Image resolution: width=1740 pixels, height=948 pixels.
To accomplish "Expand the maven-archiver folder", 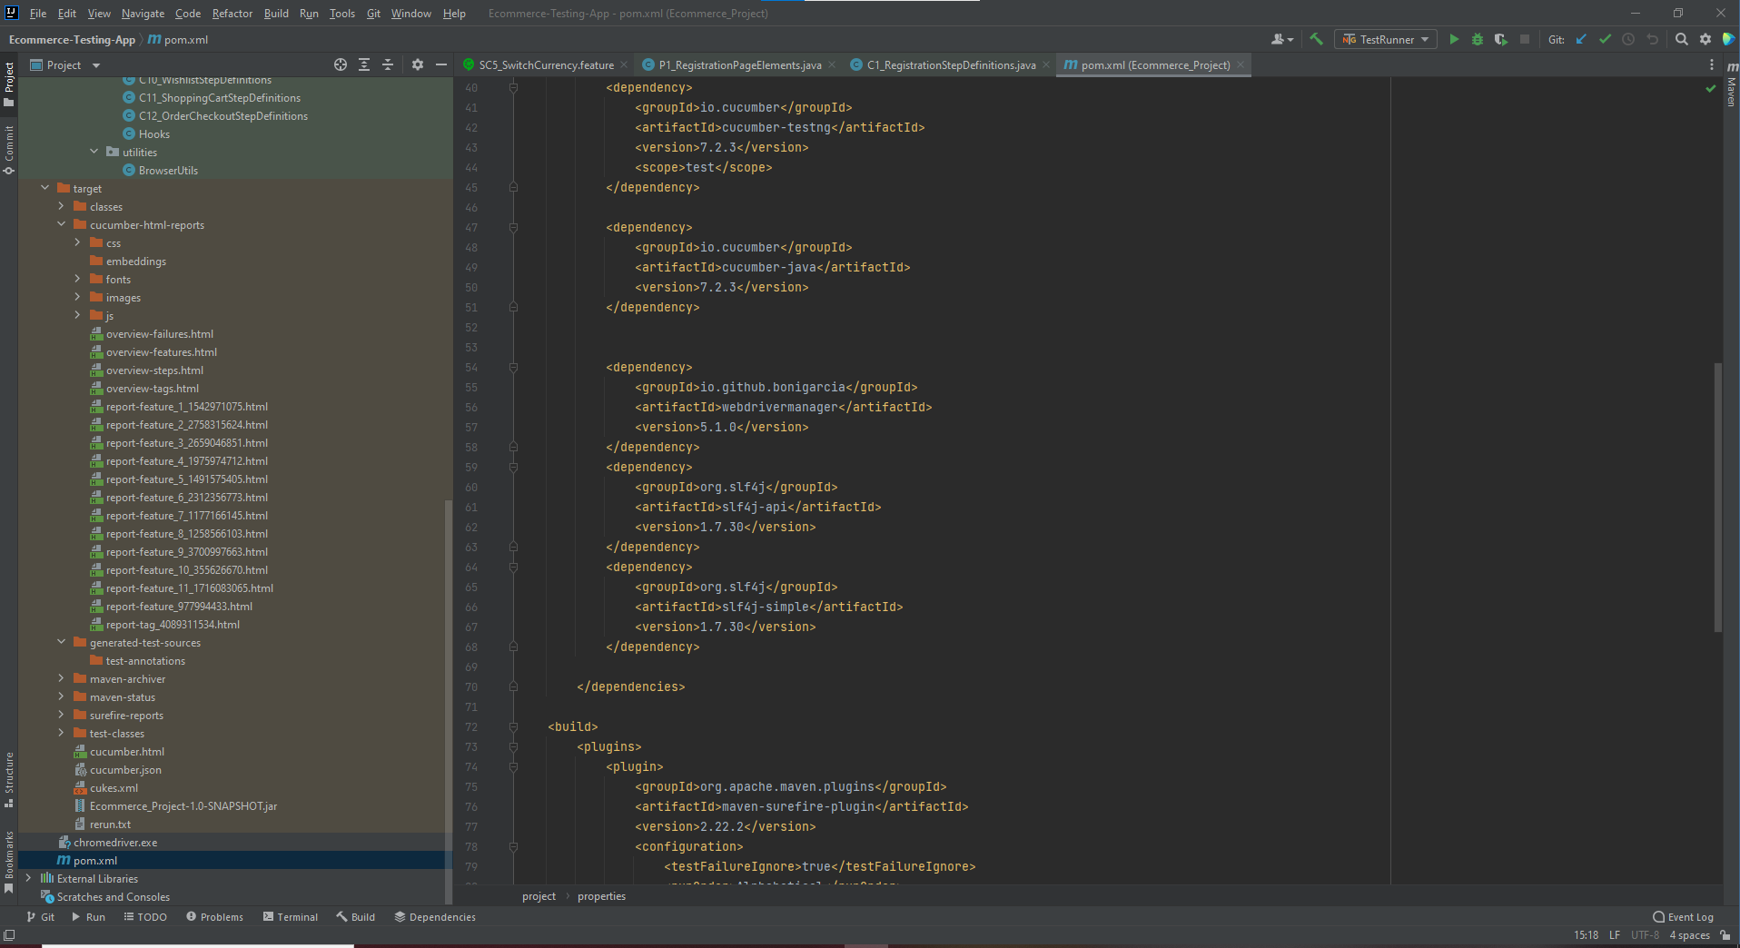I will (61, 678).
